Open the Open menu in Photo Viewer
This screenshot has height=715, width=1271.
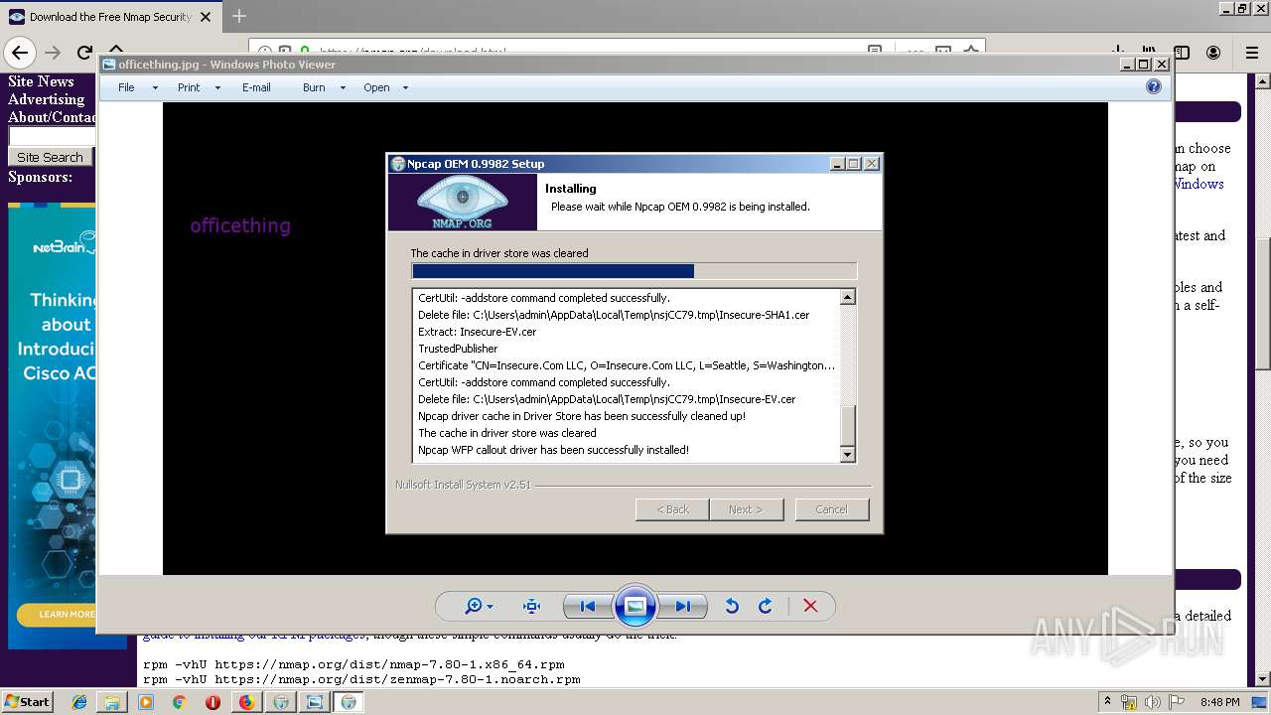376,87
